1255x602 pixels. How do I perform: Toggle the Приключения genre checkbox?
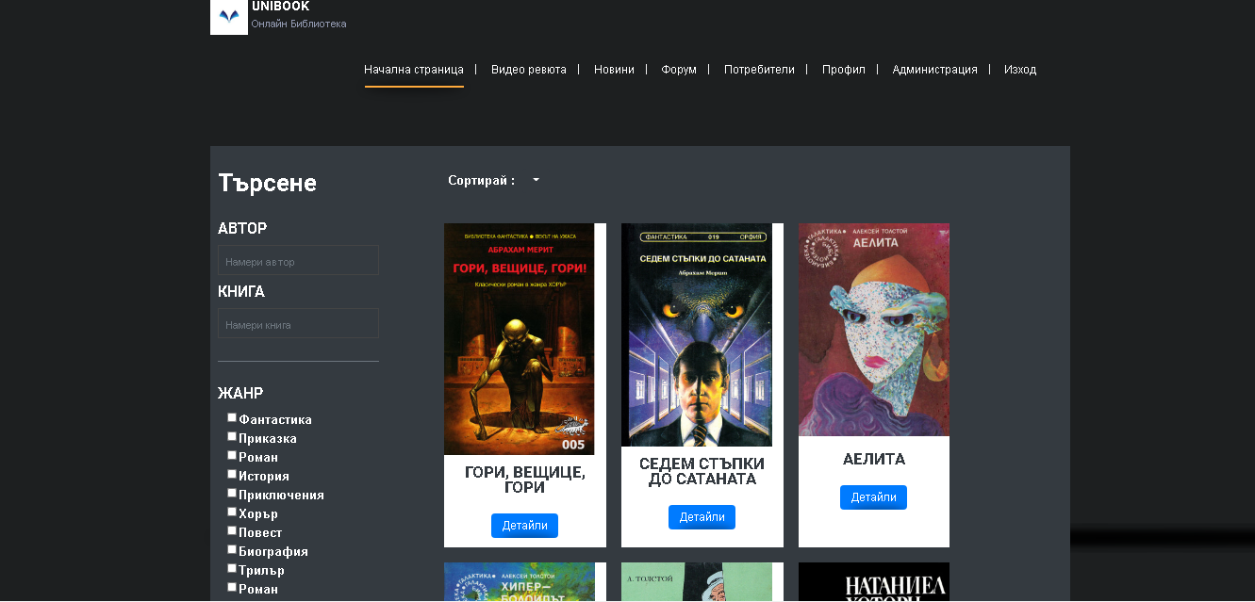(x=232, y=493)
